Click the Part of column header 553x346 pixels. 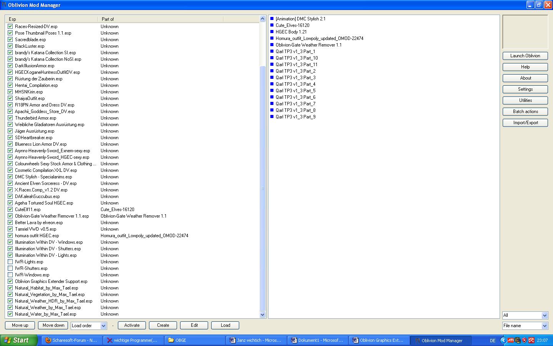point(161,19)
